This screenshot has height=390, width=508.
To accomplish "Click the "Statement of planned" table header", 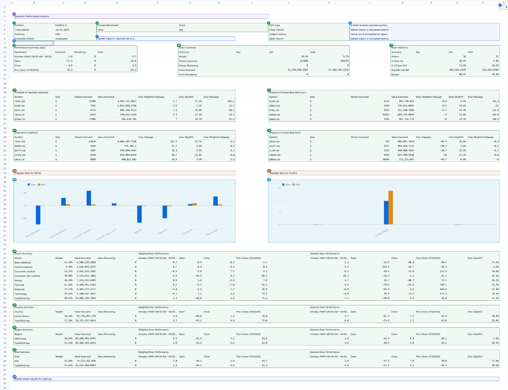I will click(x=125, y=133).
